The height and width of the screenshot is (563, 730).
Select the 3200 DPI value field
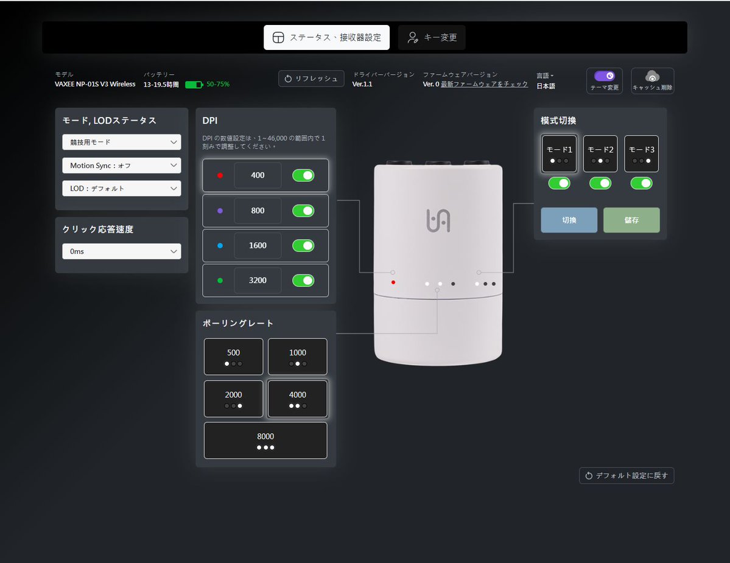[x=258, y=281]
